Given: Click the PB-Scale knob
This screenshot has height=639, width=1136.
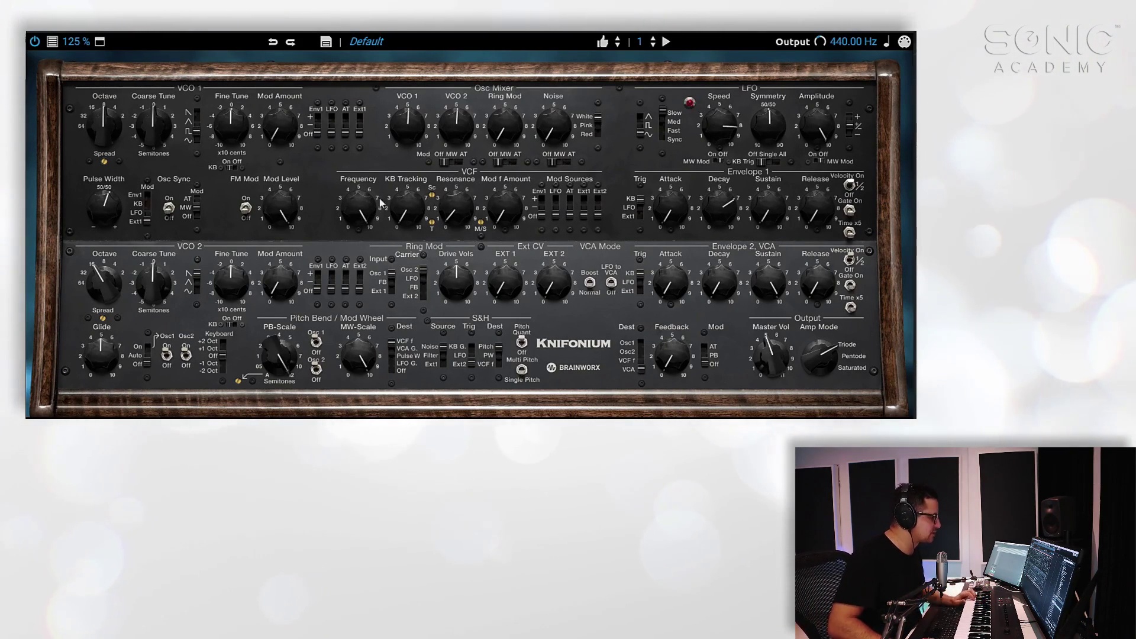Looking at the screenshot, I should click(279, 357).
